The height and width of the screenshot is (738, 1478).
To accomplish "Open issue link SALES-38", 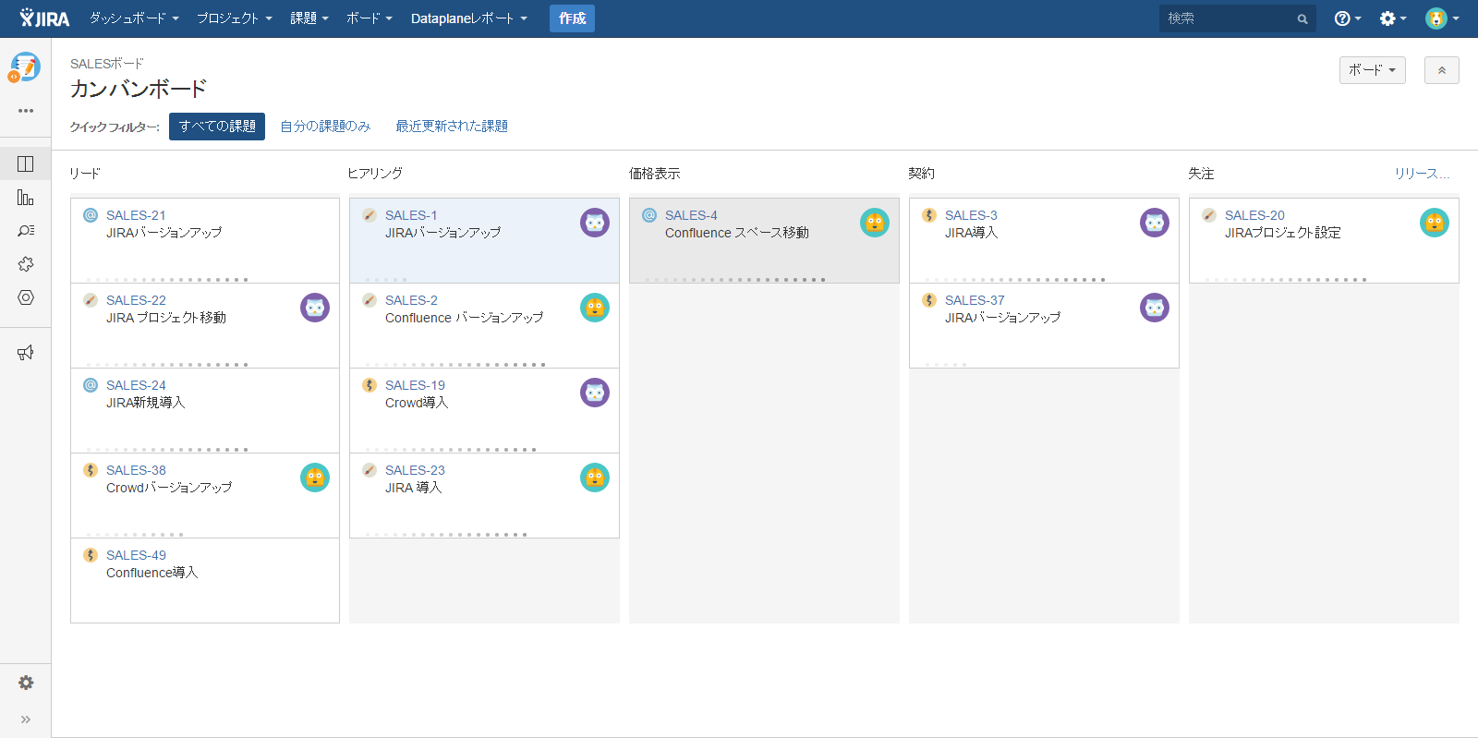I will click(136, 470).
